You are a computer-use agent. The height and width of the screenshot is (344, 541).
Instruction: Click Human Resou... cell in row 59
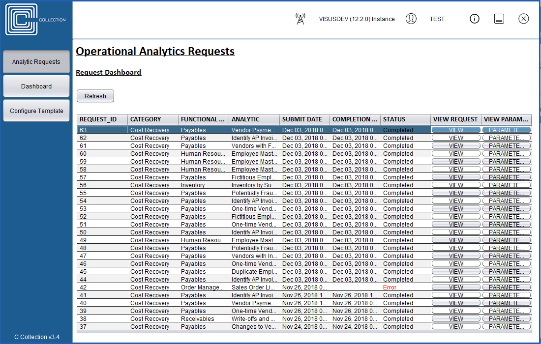click(x=204, y=162)
